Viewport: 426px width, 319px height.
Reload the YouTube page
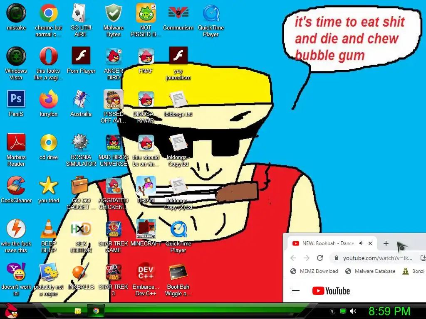tap(320, 258)
